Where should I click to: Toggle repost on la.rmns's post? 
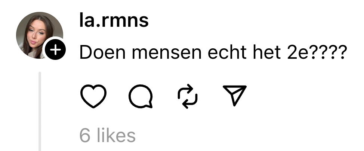tap(188, 96)
